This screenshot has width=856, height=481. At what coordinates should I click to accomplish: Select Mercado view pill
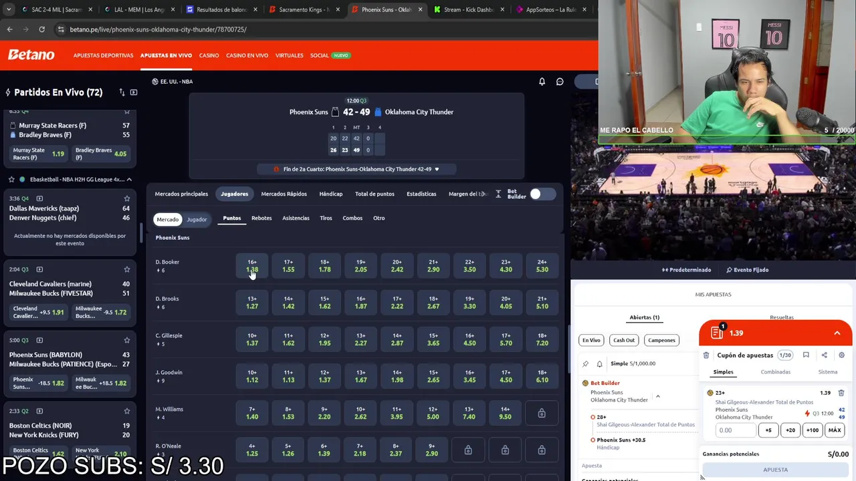(167, 219)
